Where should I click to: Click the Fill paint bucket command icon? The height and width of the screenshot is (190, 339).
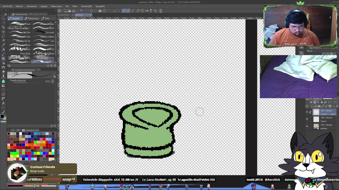pos(100,11)
